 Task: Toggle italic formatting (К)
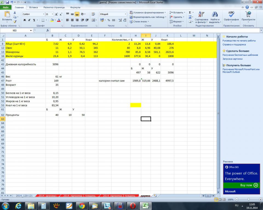29,20
